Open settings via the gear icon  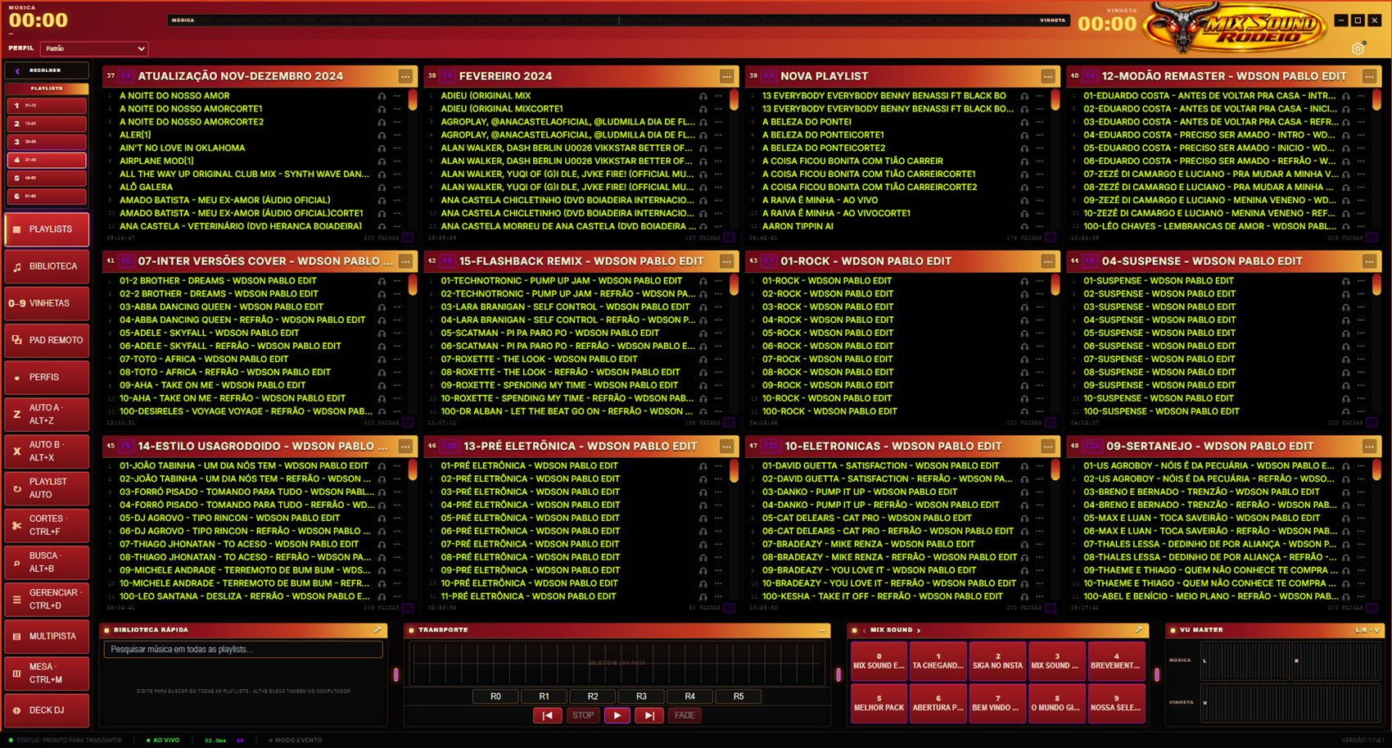tap(1358, 48)
